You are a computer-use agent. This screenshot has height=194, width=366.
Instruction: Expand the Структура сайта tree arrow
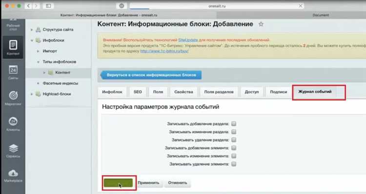click(x=32, y=30)
